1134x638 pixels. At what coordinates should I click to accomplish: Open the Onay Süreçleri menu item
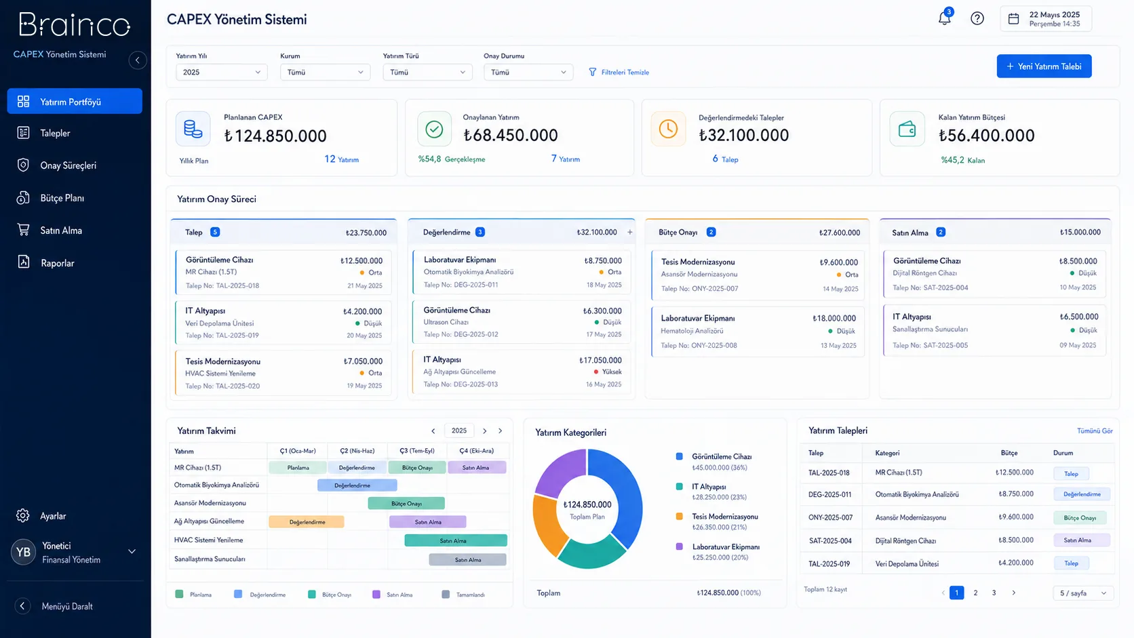(x=75, y=165)
